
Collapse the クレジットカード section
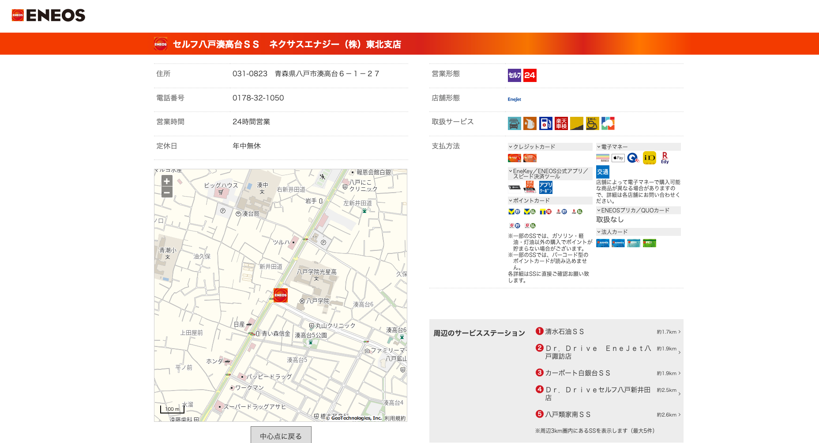tap(550, 147)
